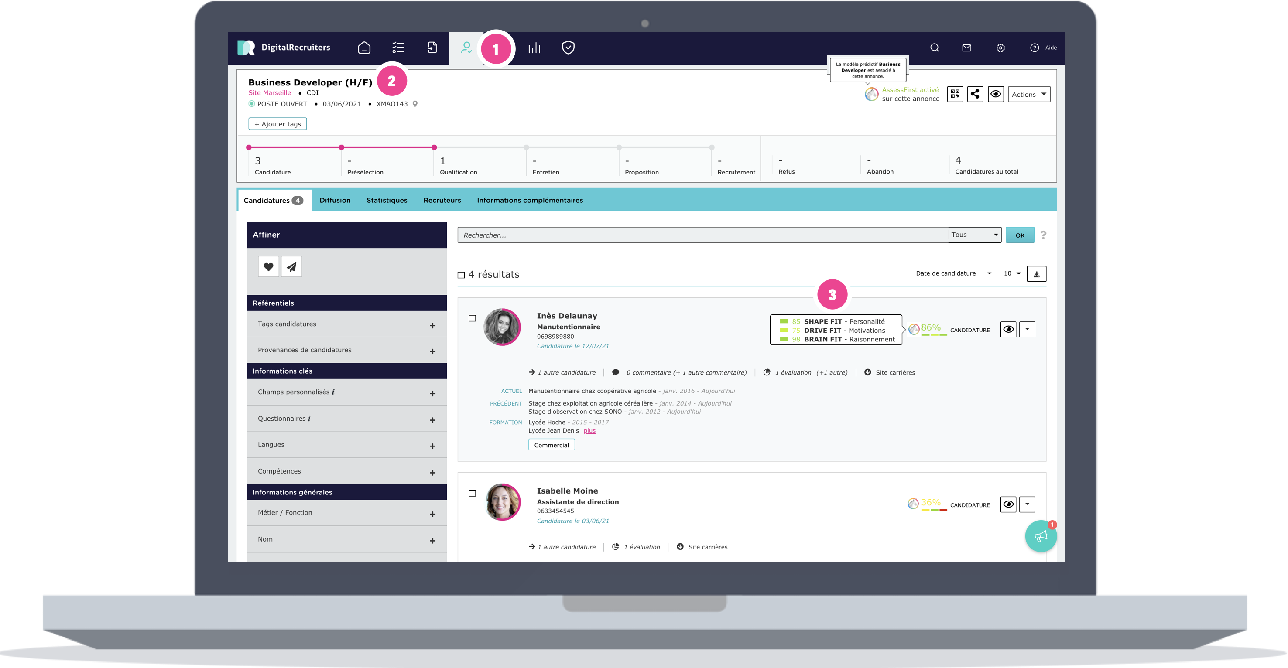Open the statistics bar chart icon
Image resolution: width=1288 pixels, height=668 pixels.
[x=534, y=48]
